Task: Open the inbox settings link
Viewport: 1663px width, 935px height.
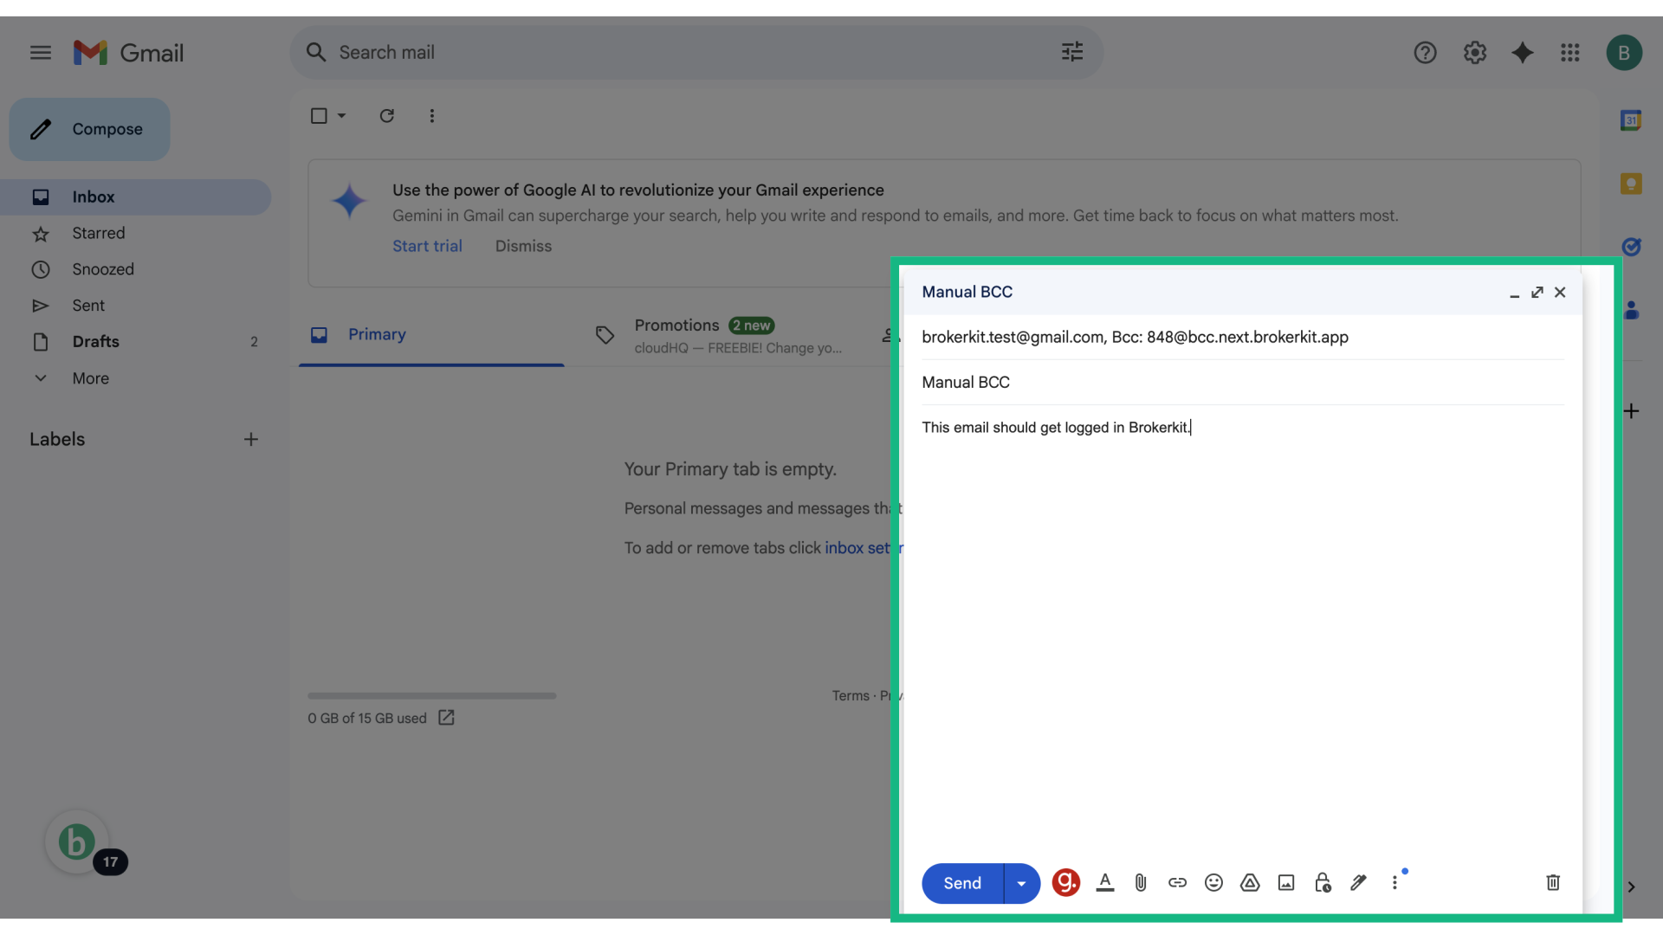Action: [863, 548]
